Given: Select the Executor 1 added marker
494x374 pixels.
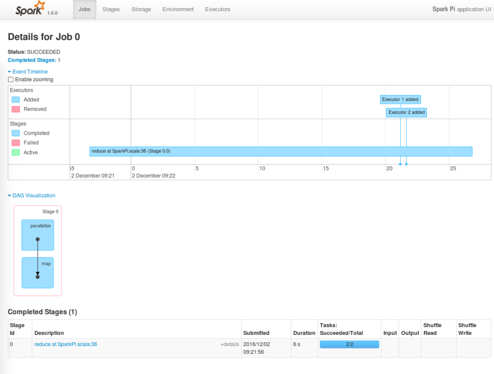Looking at the screenshot, I should [400, 99].
